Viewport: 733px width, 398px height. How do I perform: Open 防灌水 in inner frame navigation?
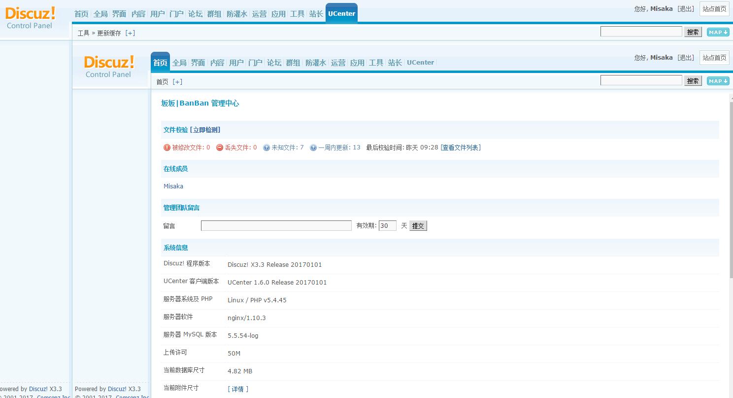point(316,63)
